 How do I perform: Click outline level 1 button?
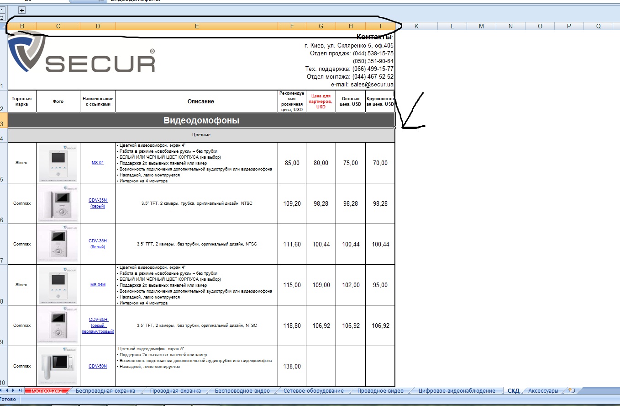pyautogui.click(x=2, y=10)
